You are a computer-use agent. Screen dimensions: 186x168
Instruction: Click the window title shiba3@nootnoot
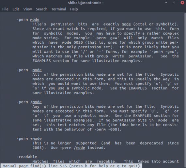pos(86,3)
